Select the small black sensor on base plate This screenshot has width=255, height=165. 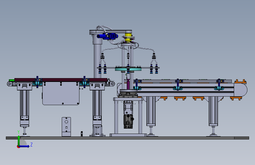(x=82, y=134)
